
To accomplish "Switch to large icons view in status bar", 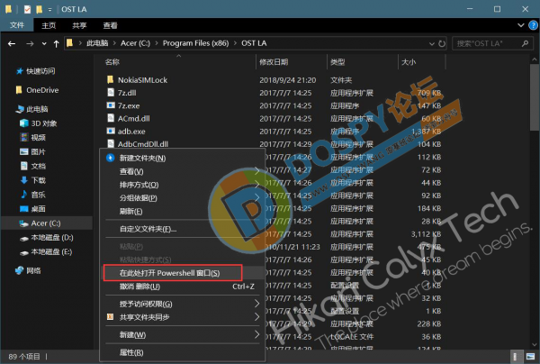I will (x=530, y=357).
